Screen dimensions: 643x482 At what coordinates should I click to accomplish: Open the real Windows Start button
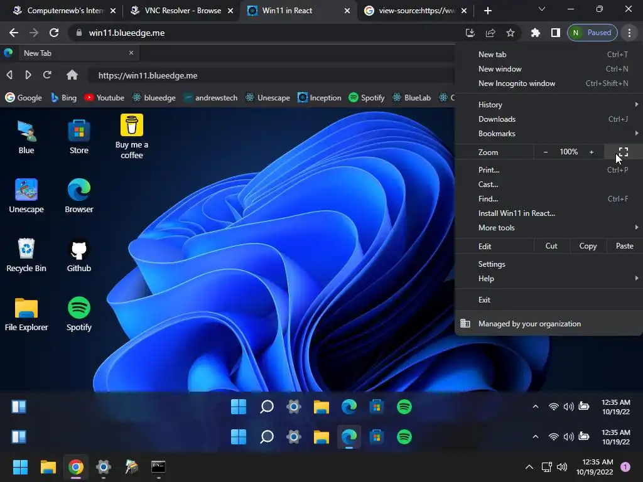(x=20, y=467)
